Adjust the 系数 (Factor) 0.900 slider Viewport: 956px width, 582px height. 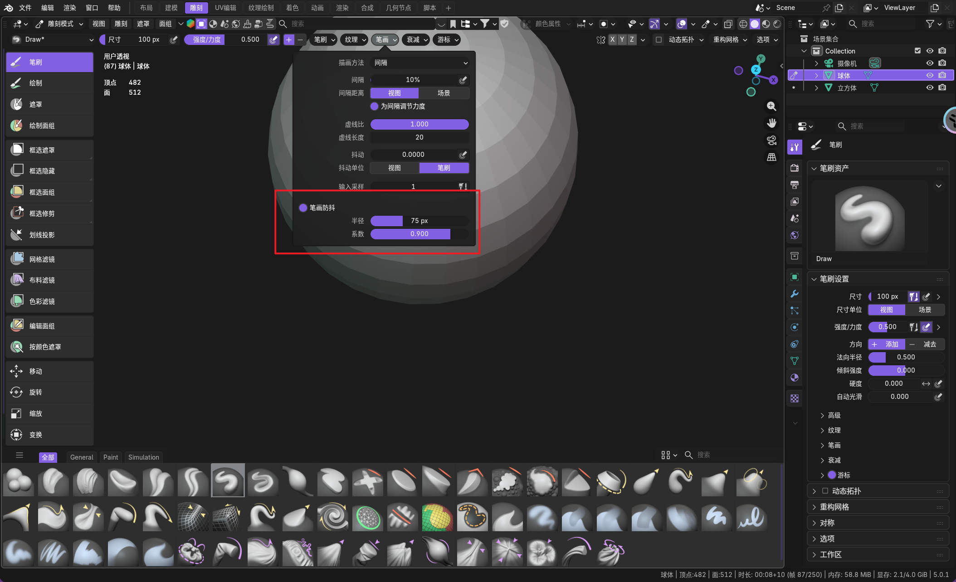click(x=419, y=234)
